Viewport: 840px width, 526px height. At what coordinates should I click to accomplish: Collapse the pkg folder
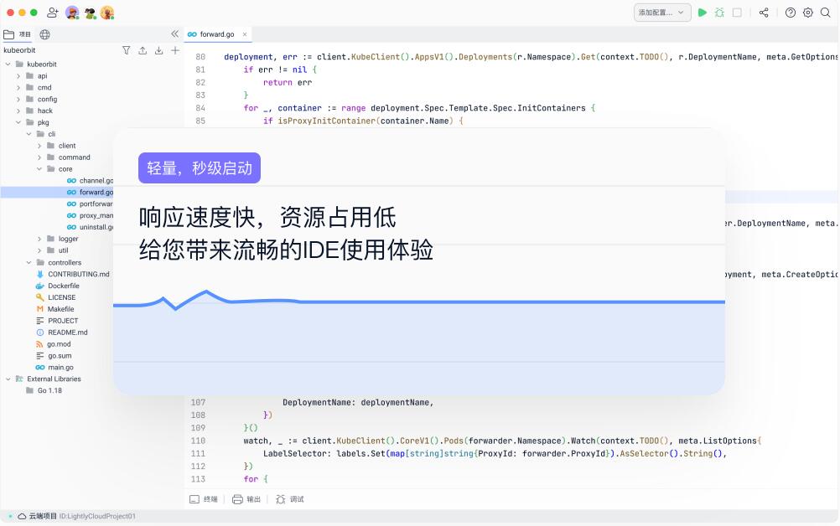[18, 122]
